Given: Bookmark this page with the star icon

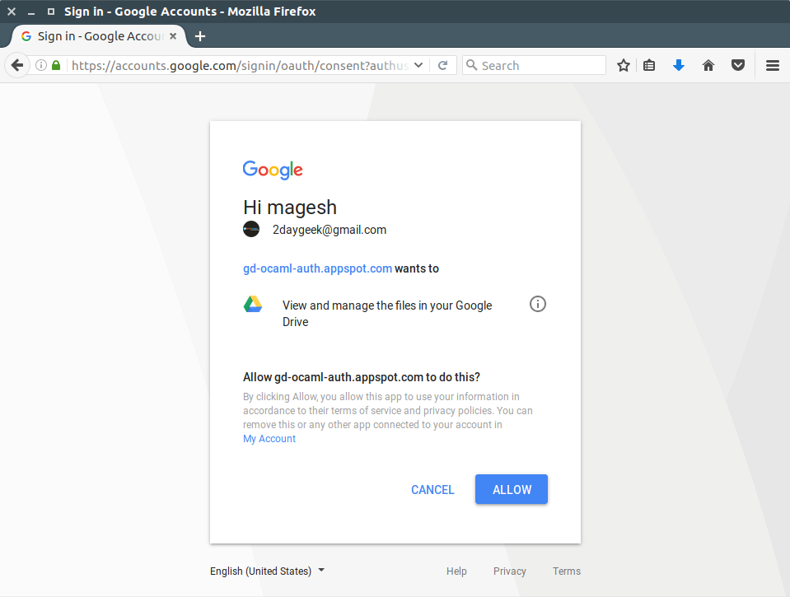Looking at the screenshot, I should 624,66.
